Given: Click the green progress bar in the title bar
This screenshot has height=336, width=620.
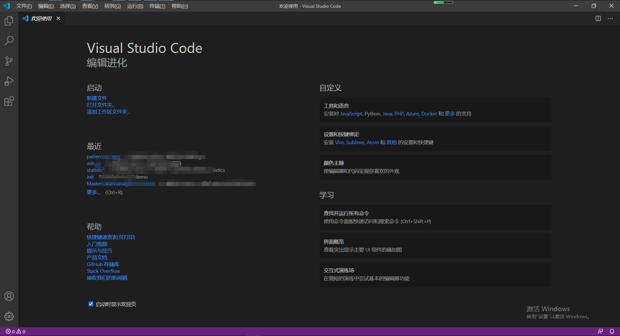Looking at the screenshot, I should click(x=443, y=2).
